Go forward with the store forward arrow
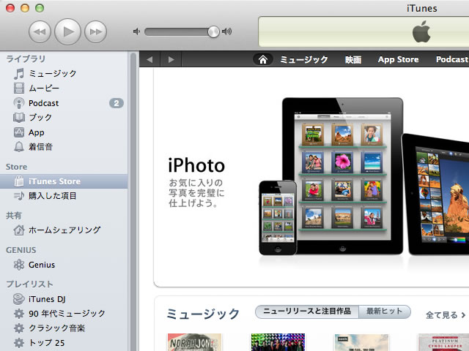 (171, 59)
